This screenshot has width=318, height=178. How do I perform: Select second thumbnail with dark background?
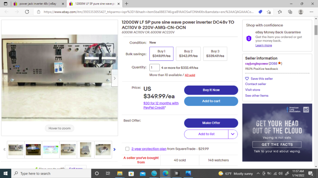(33, 150)
